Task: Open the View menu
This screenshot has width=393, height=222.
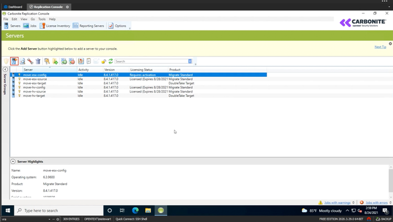Action: pos(24,19)
